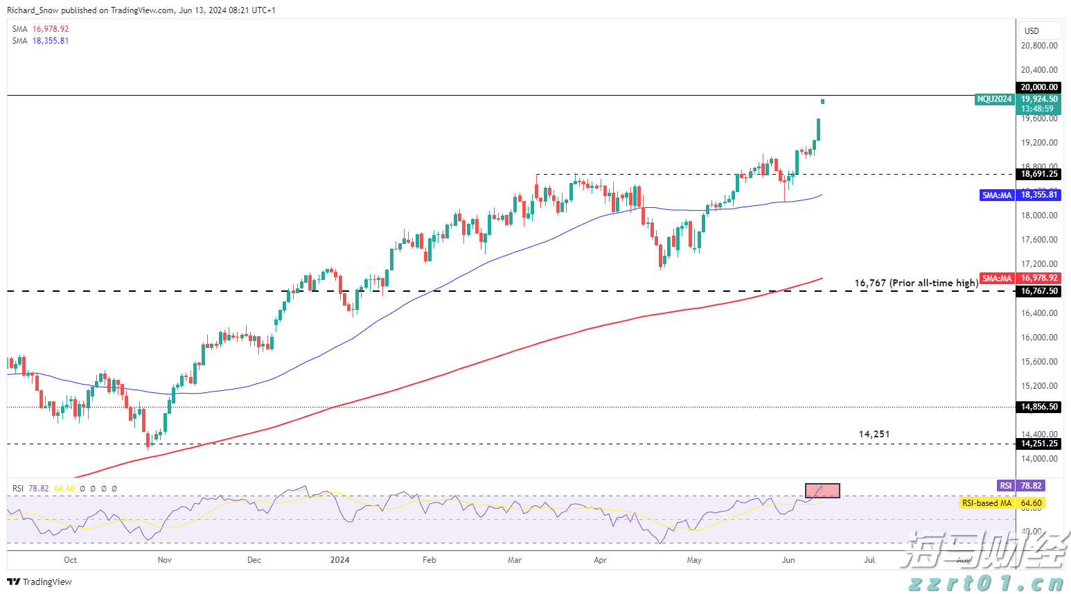Click the black 18,691.25 price level label

(x=1038, y=174)
